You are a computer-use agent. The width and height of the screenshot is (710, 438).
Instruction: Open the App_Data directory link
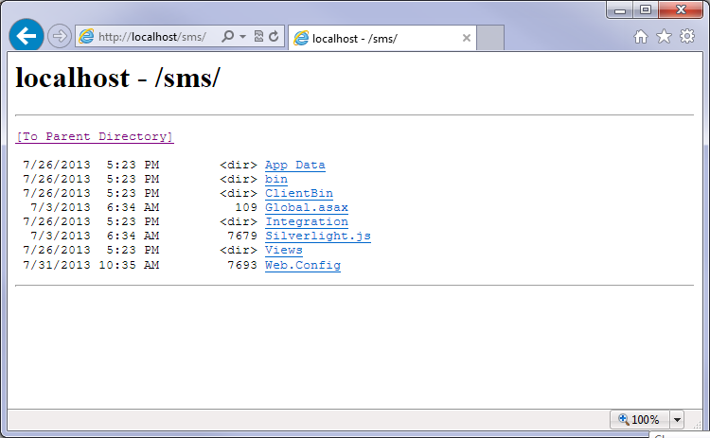click(294, 165)
